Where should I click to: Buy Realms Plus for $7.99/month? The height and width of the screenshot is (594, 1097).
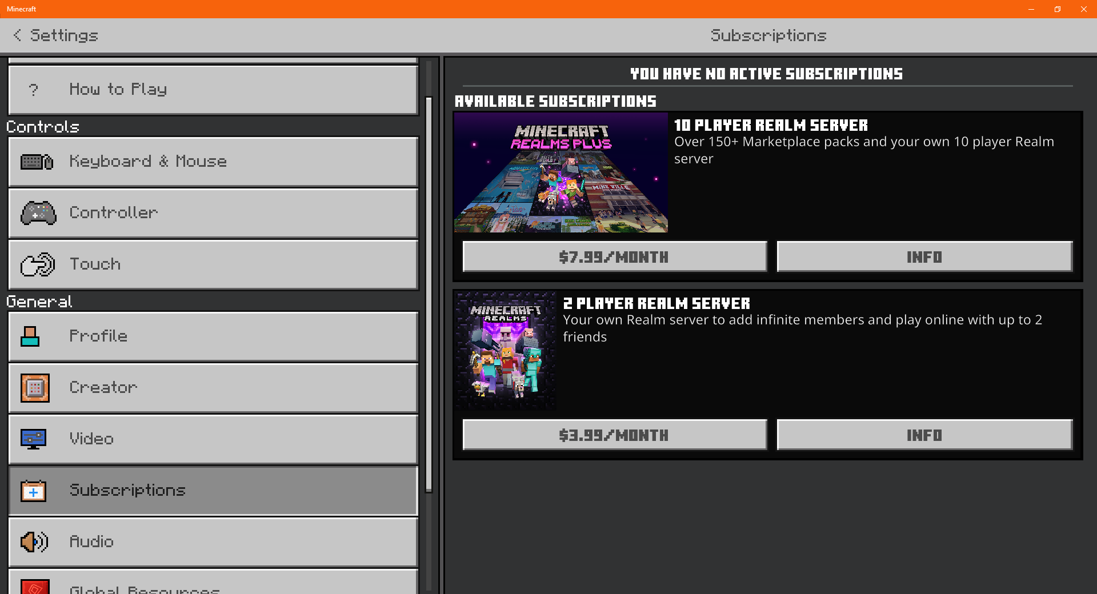pos(614,256)
